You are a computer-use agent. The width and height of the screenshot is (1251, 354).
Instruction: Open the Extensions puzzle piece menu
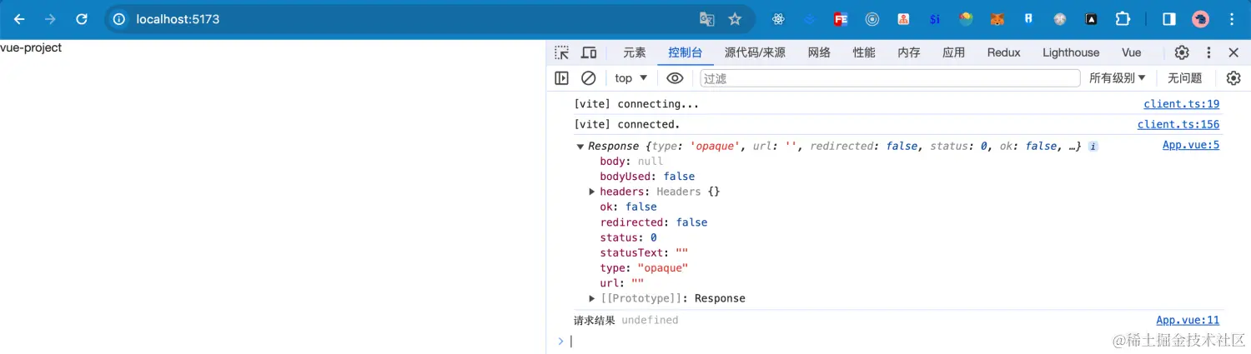[x=1123, y=19]
